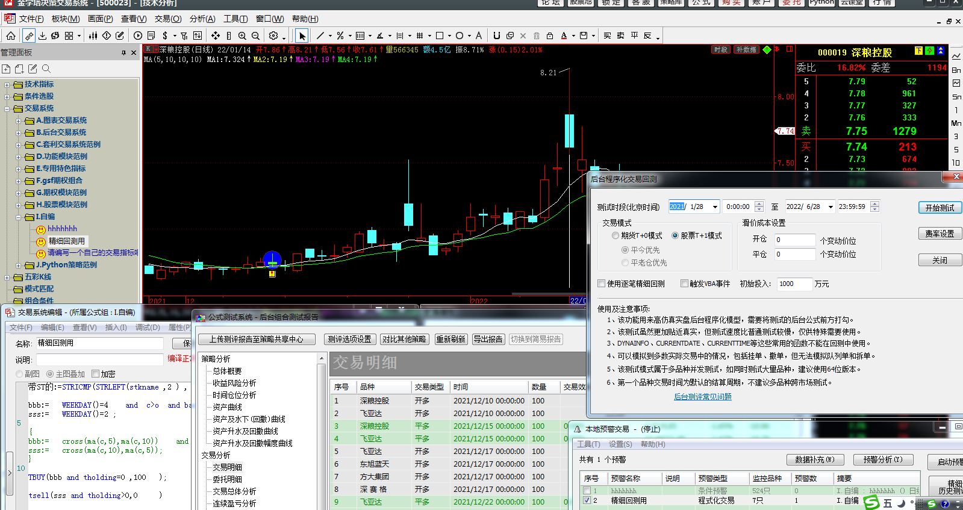Open 分析(A) menu
Image resolution: width=963 pixels, height=510 pixels.
click(202, 19)
